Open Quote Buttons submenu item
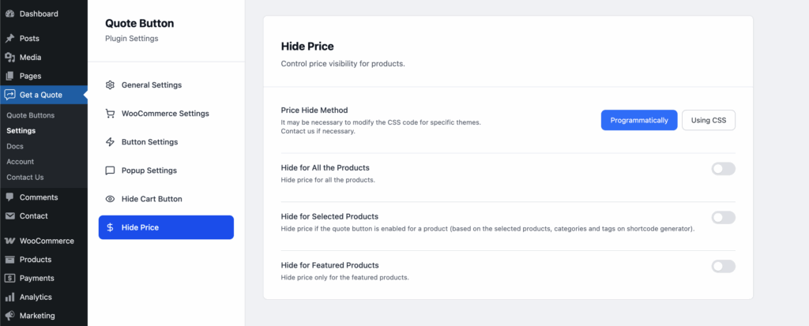The image size is (809, 326). point(31,115)
